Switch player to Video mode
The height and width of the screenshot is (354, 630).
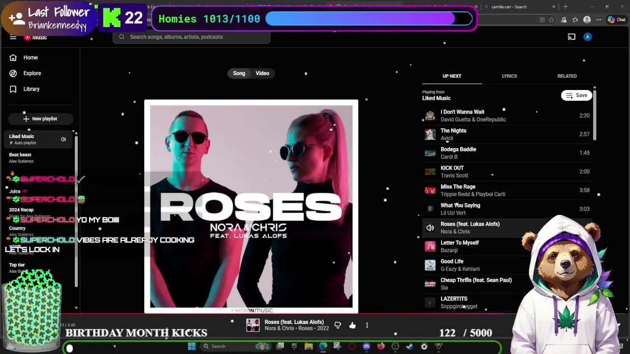tap(262, 73)
